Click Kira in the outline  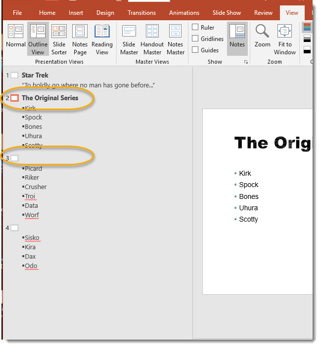pos(30,247)
